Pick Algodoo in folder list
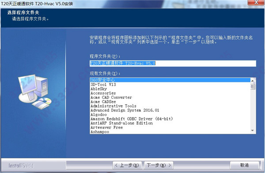This screenshot has height=173, width=265. pyautogui.click(x=170, y=115)
